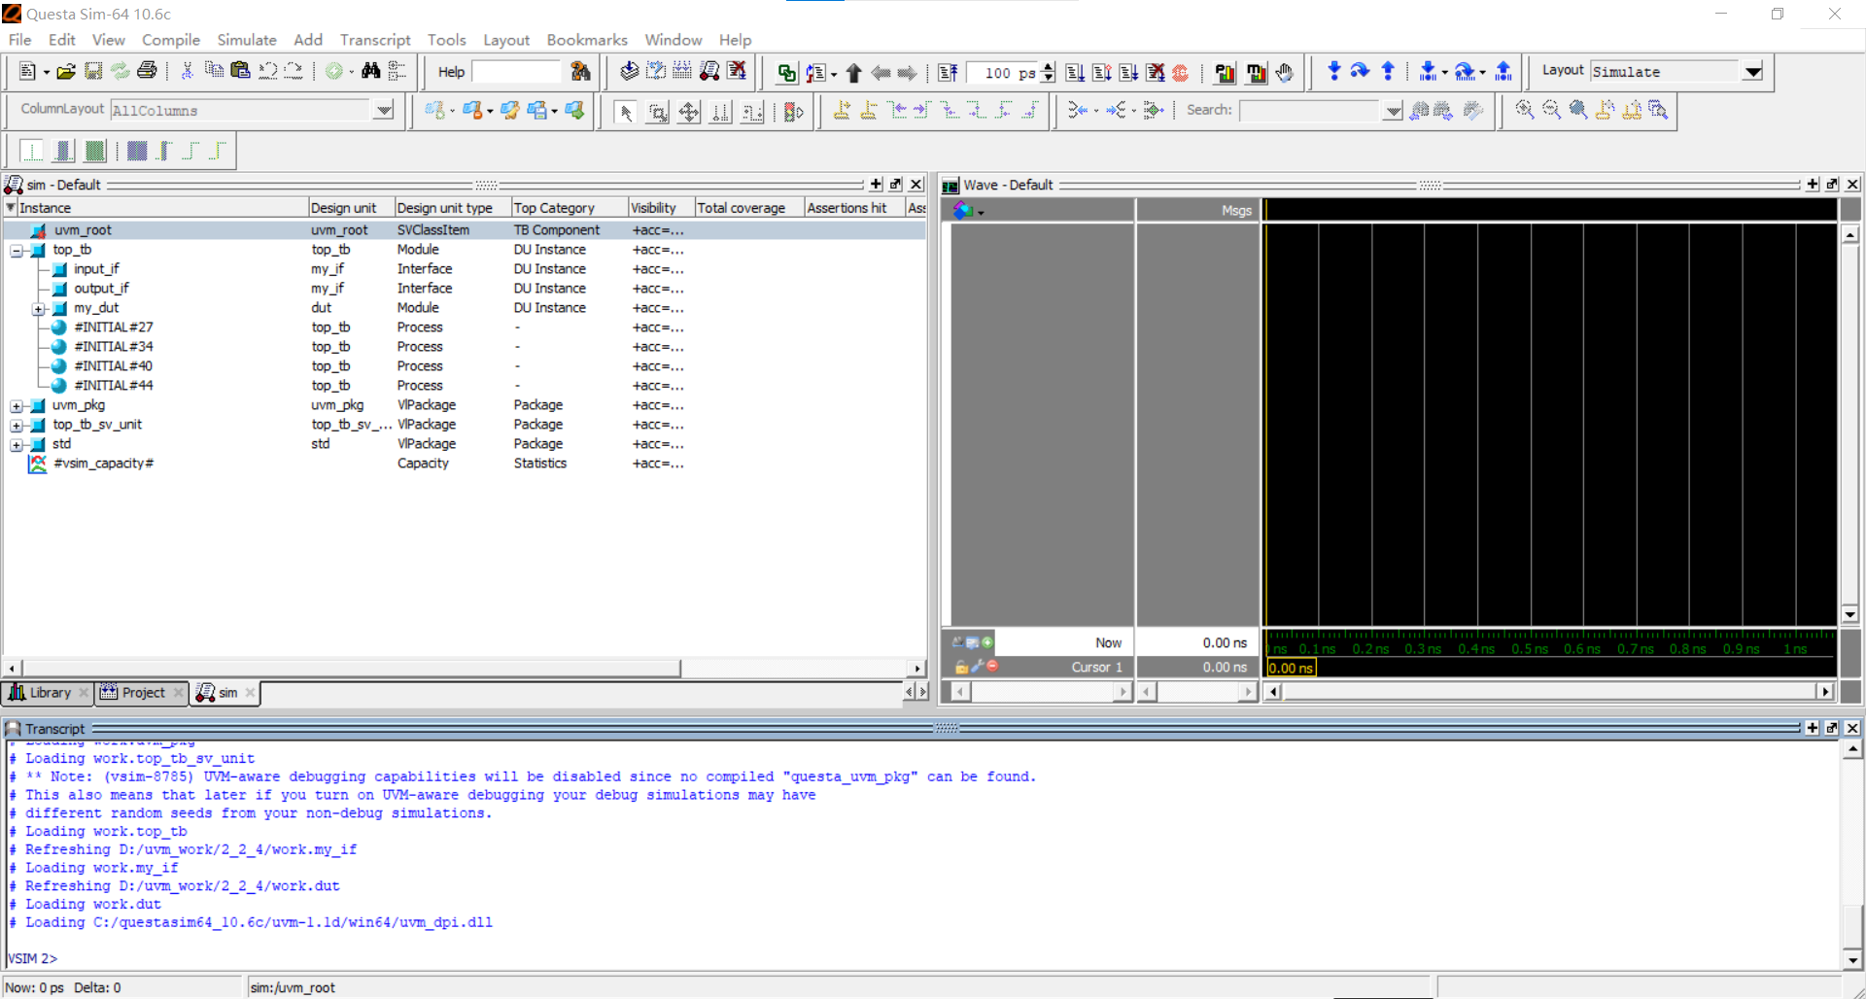The width and height of the screenshot is (1866, 999).
Task: Toggle Zoom Mode tool in the toolbar
Action: point(658,110)
